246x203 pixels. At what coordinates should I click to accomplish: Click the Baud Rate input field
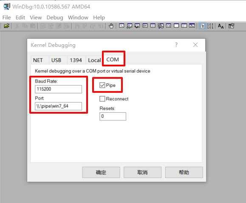point(58,89)
